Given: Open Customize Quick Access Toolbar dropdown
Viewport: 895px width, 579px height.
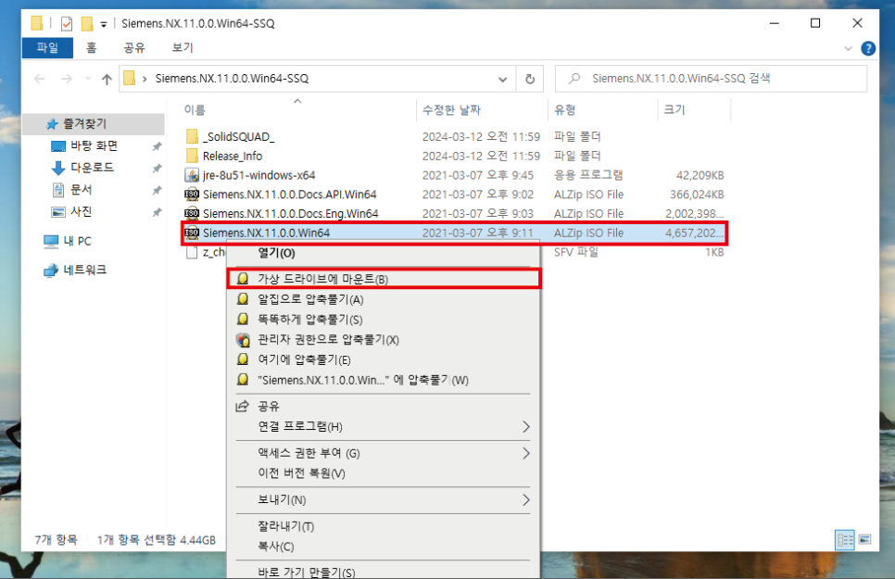Looking at the screenshot, I should (104, 24).
